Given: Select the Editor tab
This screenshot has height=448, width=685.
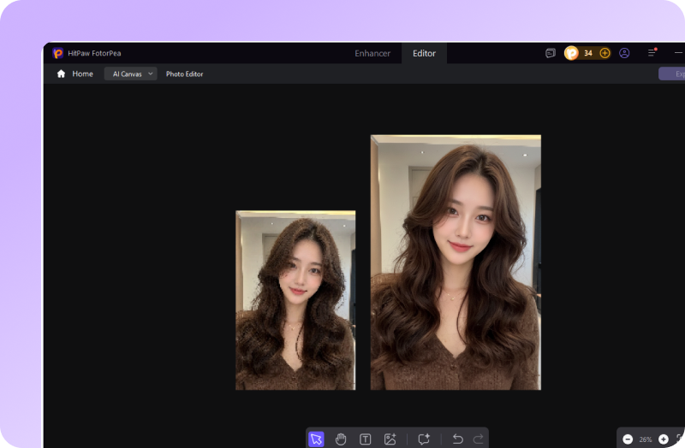Looking at the screenshot, I should pyautogui.click(x=424, y=53).
